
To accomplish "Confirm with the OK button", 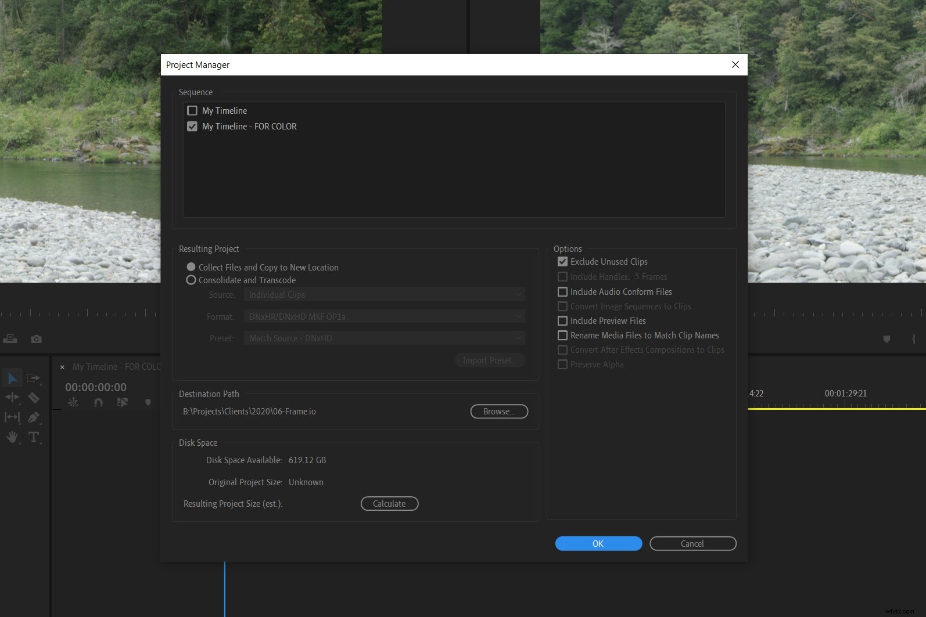I will coord(598,543).
